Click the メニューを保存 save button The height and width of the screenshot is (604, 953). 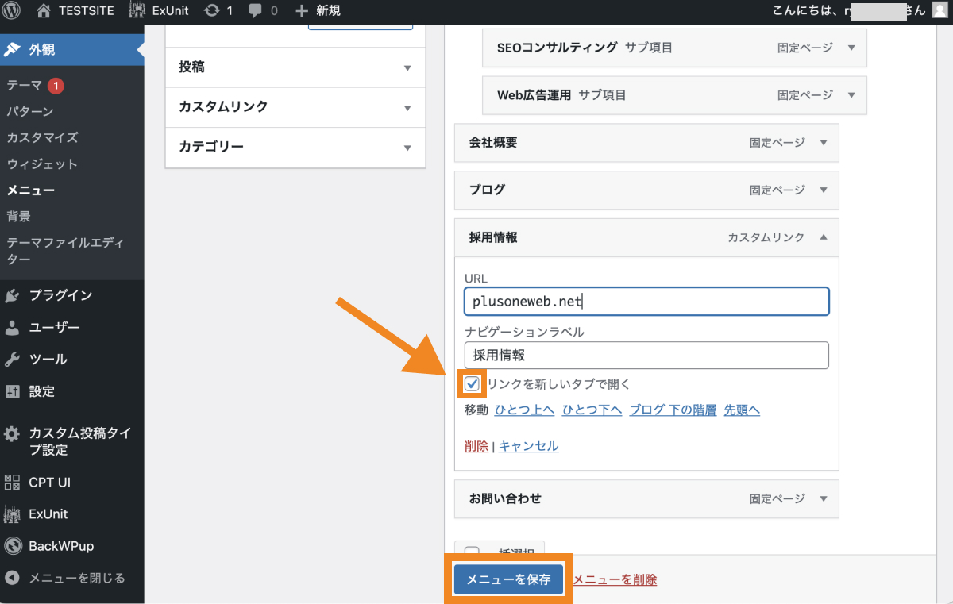click(x=508, y=579)
